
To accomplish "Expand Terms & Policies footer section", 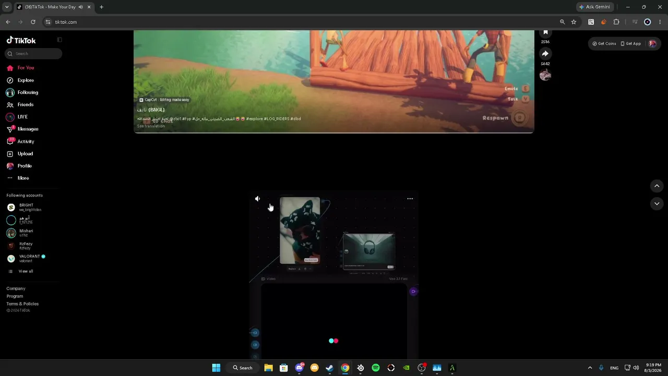I will point(22,304).
